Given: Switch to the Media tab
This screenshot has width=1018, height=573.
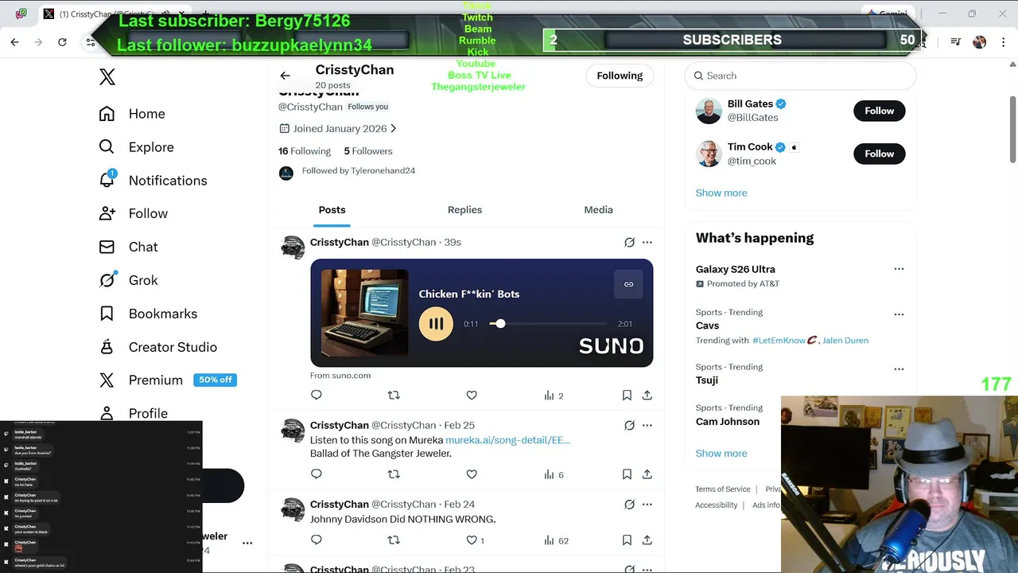Looking at the screenshot, I should pos(598,210).
